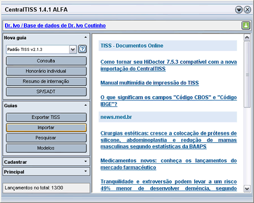Viewport: 254px width, 203px height.
Task: Close the CentralTISS window
Action: pos(247,10)
